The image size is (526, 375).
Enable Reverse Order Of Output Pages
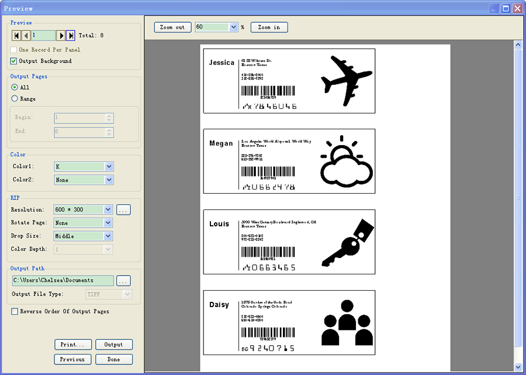[15, 312]
